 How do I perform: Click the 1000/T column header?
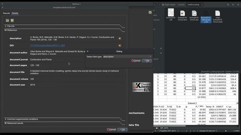coord(220,106)
